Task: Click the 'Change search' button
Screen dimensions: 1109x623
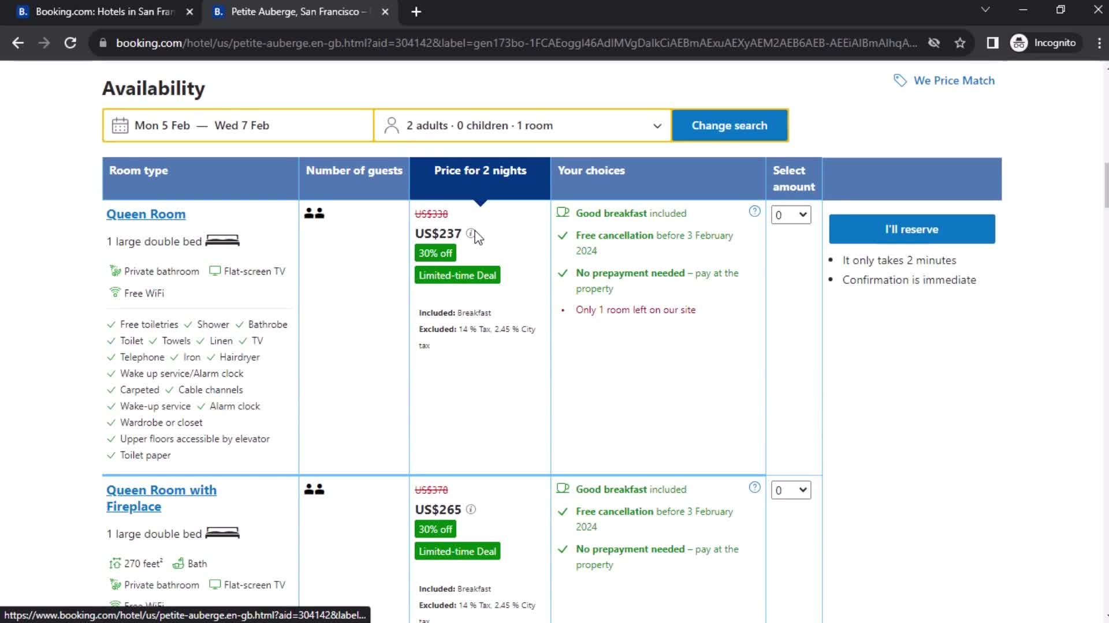Action: (x=730, y=126)
